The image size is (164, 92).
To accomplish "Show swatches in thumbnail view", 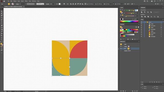I will (x=138, y=27).
